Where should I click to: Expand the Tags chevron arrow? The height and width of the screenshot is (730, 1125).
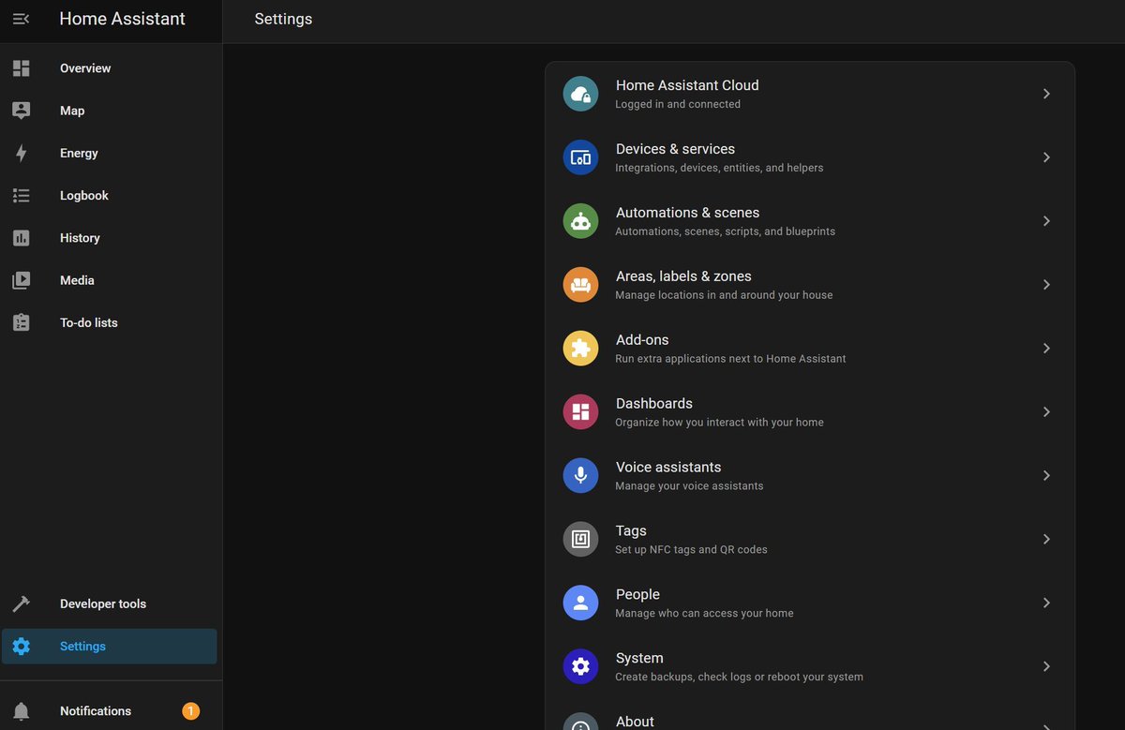1046,540
